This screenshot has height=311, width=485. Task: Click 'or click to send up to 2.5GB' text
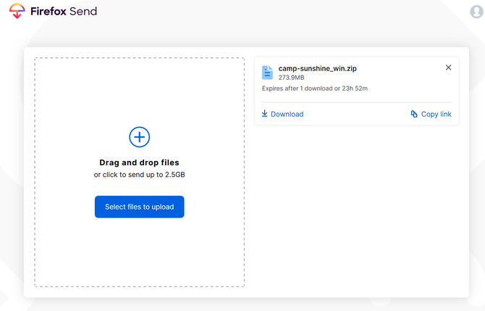click(140, 175)
